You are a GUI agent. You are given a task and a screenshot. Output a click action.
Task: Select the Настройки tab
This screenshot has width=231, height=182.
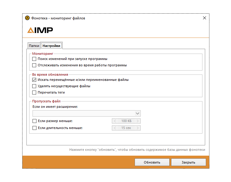(x=51, y=46)
